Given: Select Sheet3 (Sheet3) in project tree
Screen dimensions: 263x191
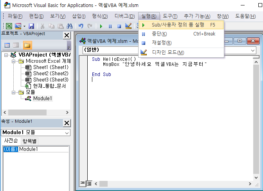Looking at the screenshot, I should tap(50, 80).
